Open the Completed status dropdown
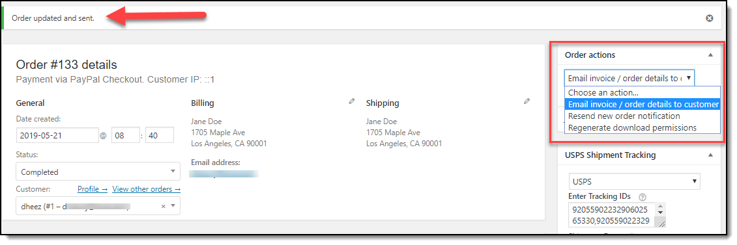 click(x=98, y=172)
